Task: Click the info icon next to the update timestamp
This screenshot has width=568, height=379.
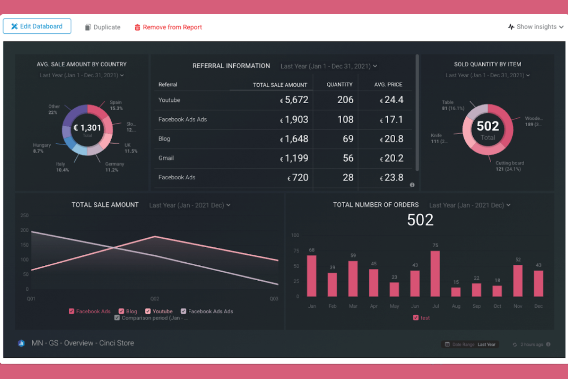Action: [549, 344]
